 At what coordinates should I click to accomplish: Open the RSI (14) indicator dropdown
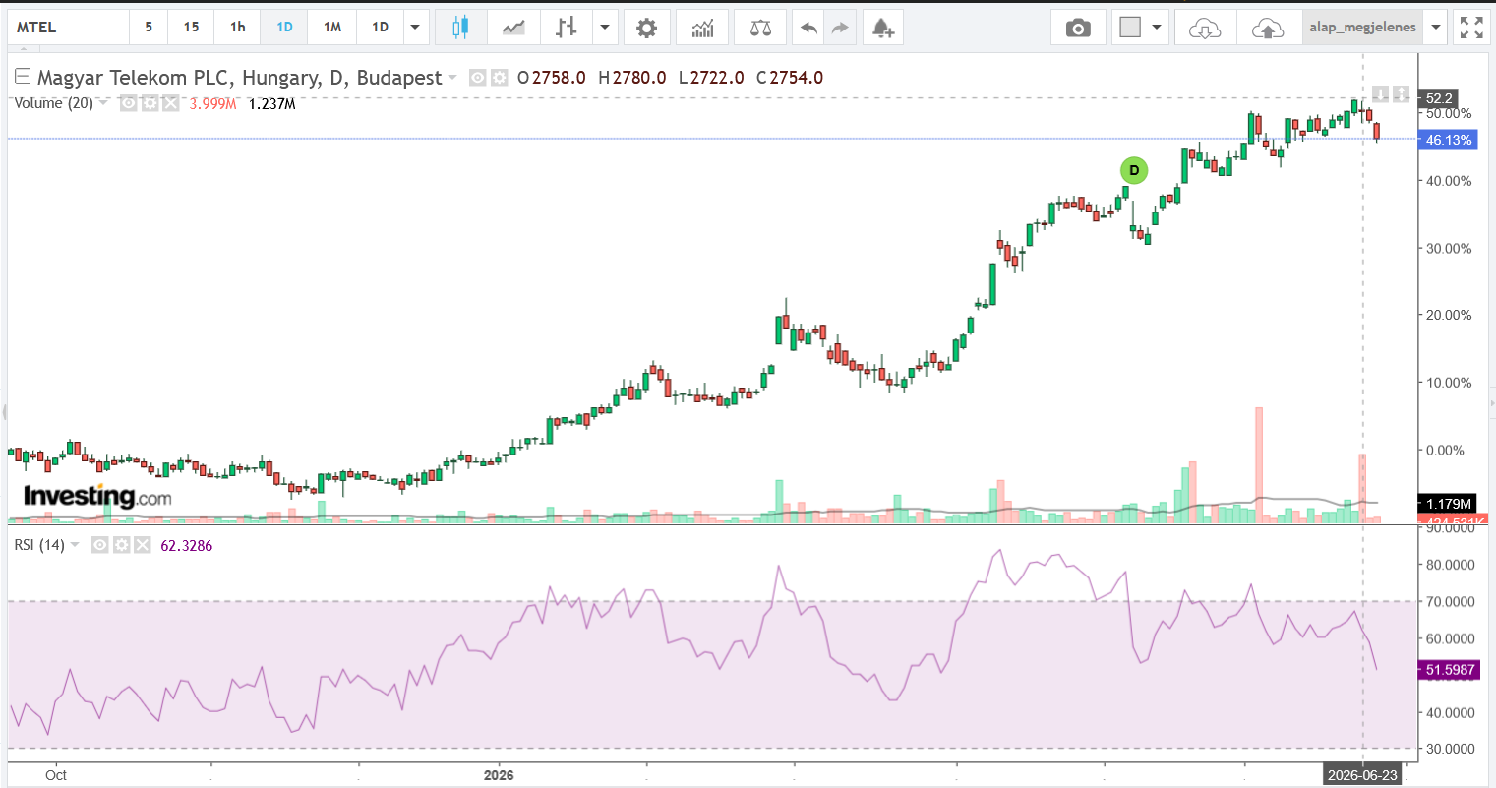[75, 545]
